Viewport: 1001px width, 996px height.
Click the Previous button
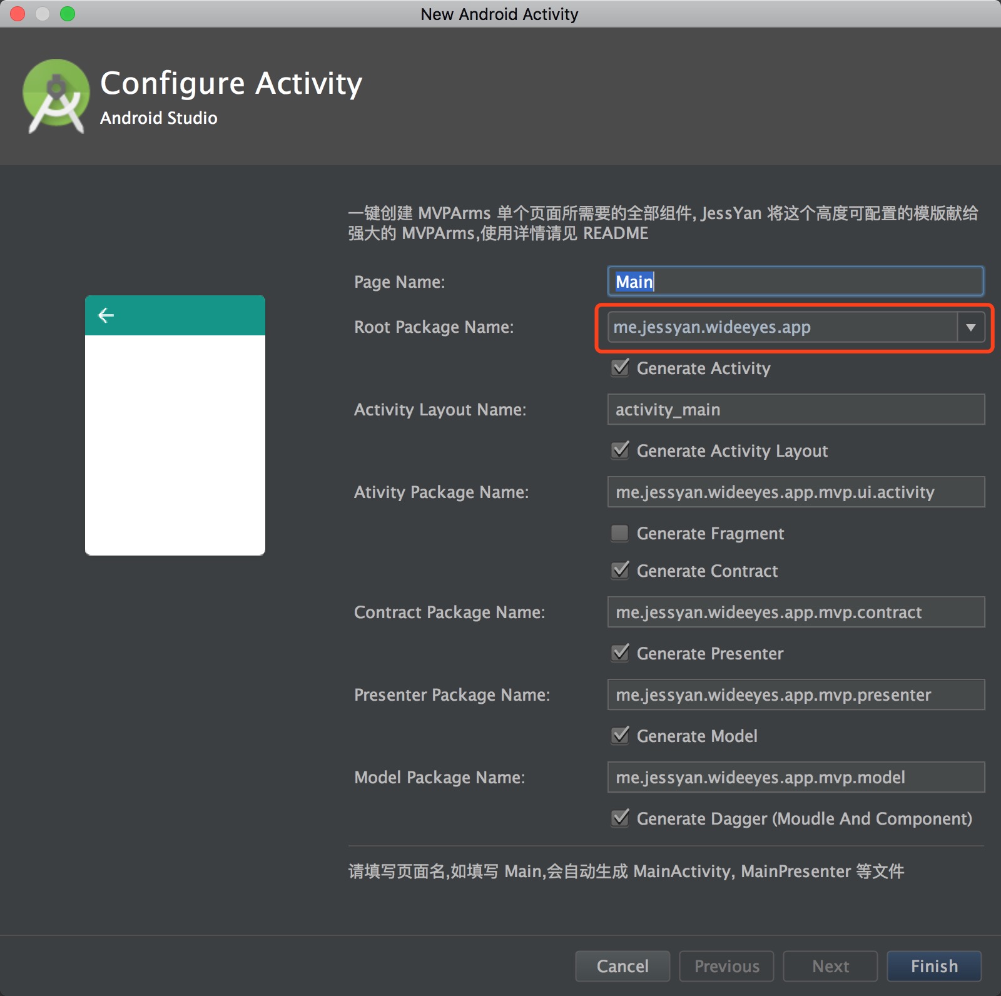tap(726, 967)
